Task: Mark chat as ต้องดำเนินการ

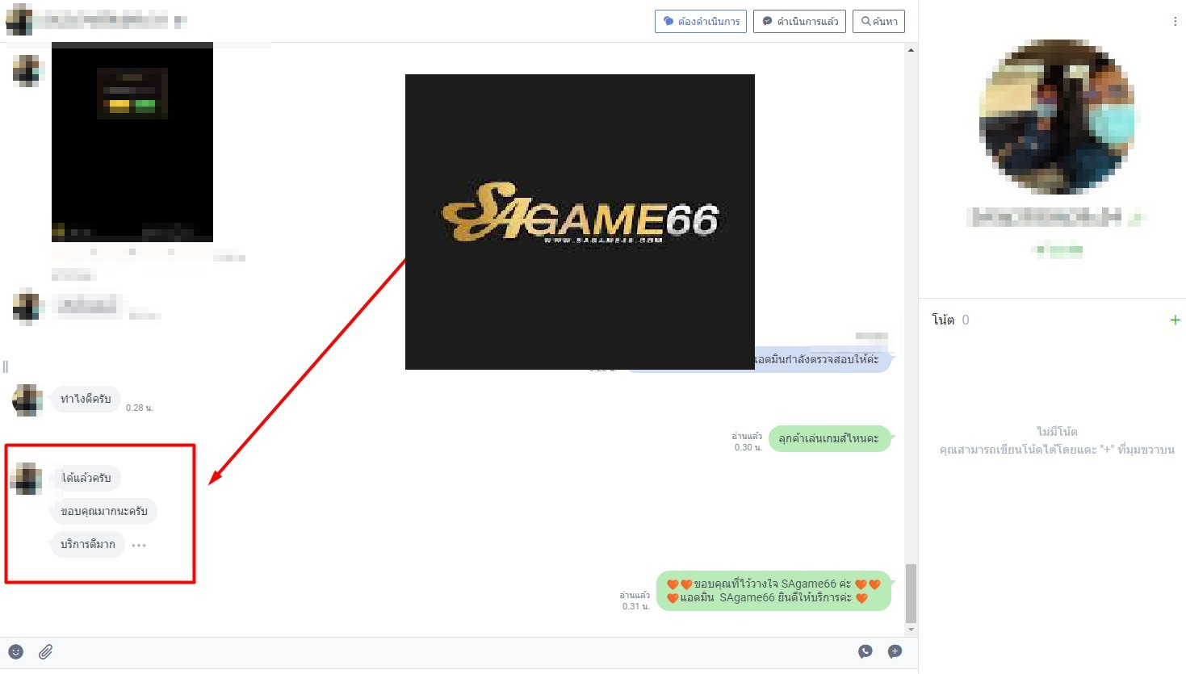Action: (700, 22)
